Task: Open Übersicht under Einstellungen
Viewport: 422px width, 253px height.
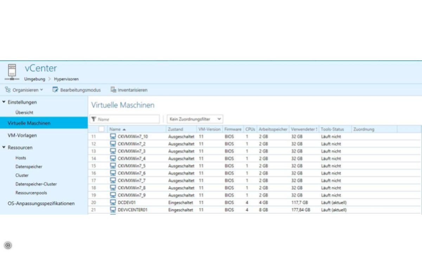Action: pos(24,112)
